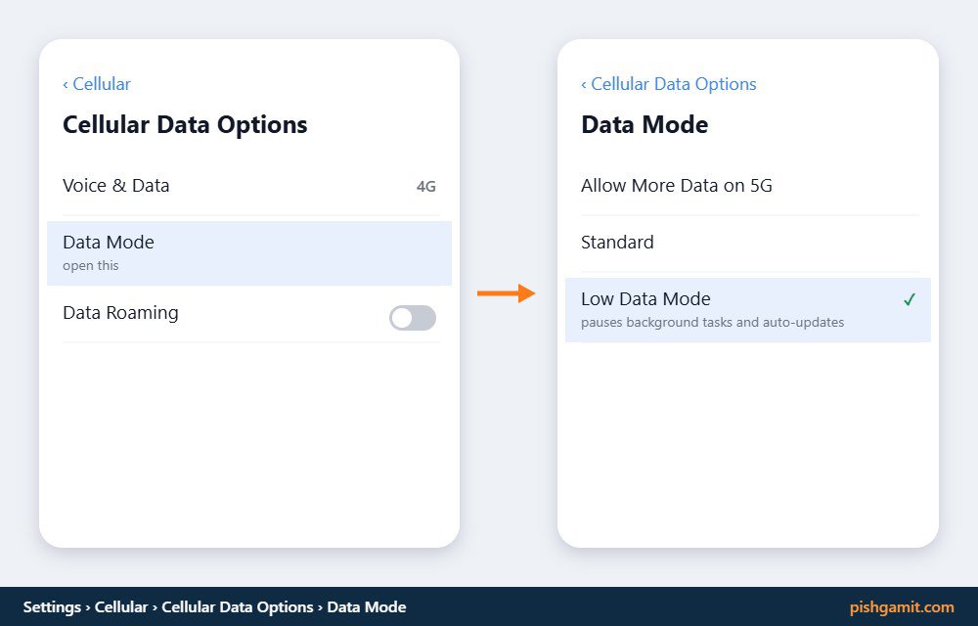Select Allow More Data on 5G
This screenshot has height=626, width=978.
point(748,186)
